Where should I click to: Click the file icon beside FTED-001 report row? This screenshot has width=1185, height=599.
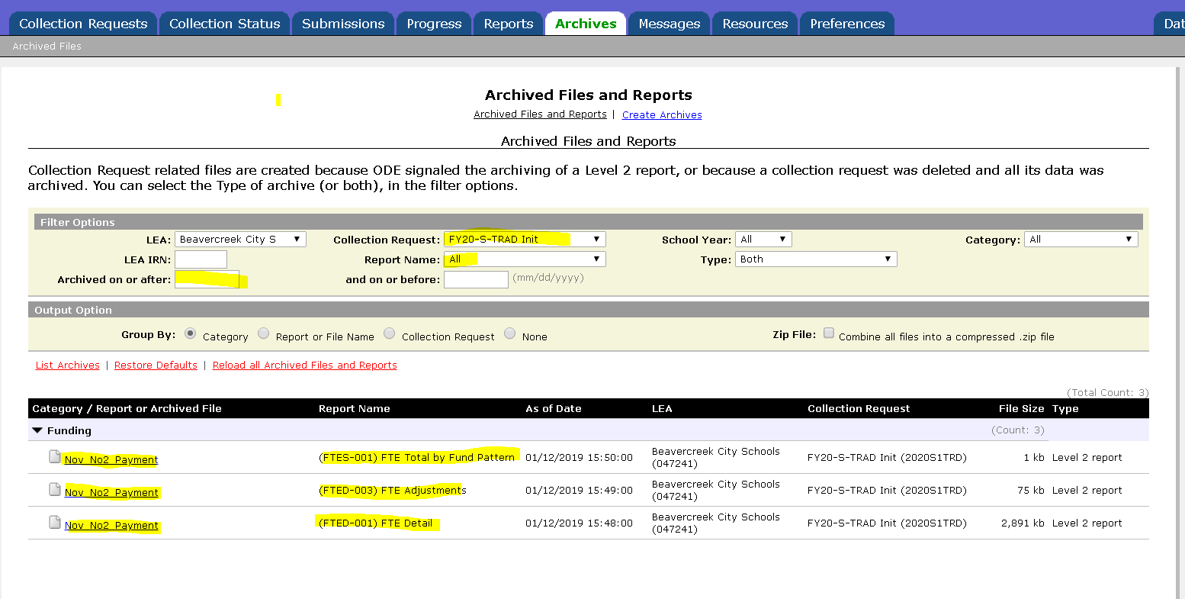point(54,523)
